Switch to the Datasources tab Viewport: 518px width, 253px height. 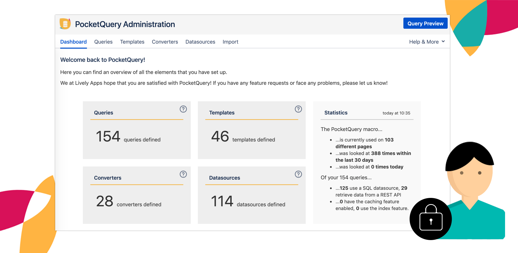[x=200, y=42]
